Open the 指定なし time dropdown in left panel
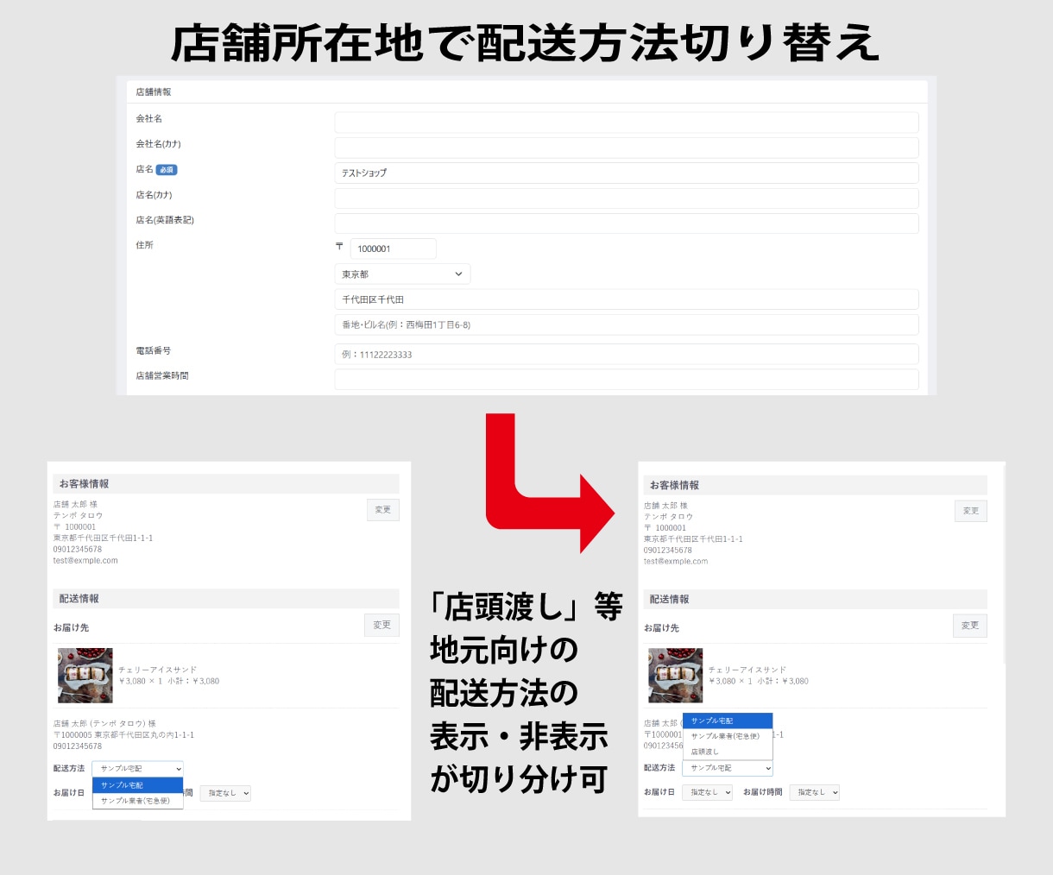Image resolution: width=1053 pixels, height=875 pixels. click(x=226, y=793)
